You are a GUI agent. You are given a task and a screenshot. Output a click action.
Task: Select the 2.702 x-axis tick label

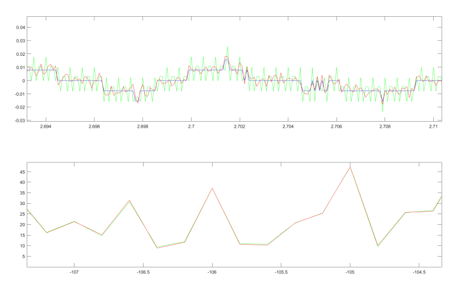[x=240, y=127]
